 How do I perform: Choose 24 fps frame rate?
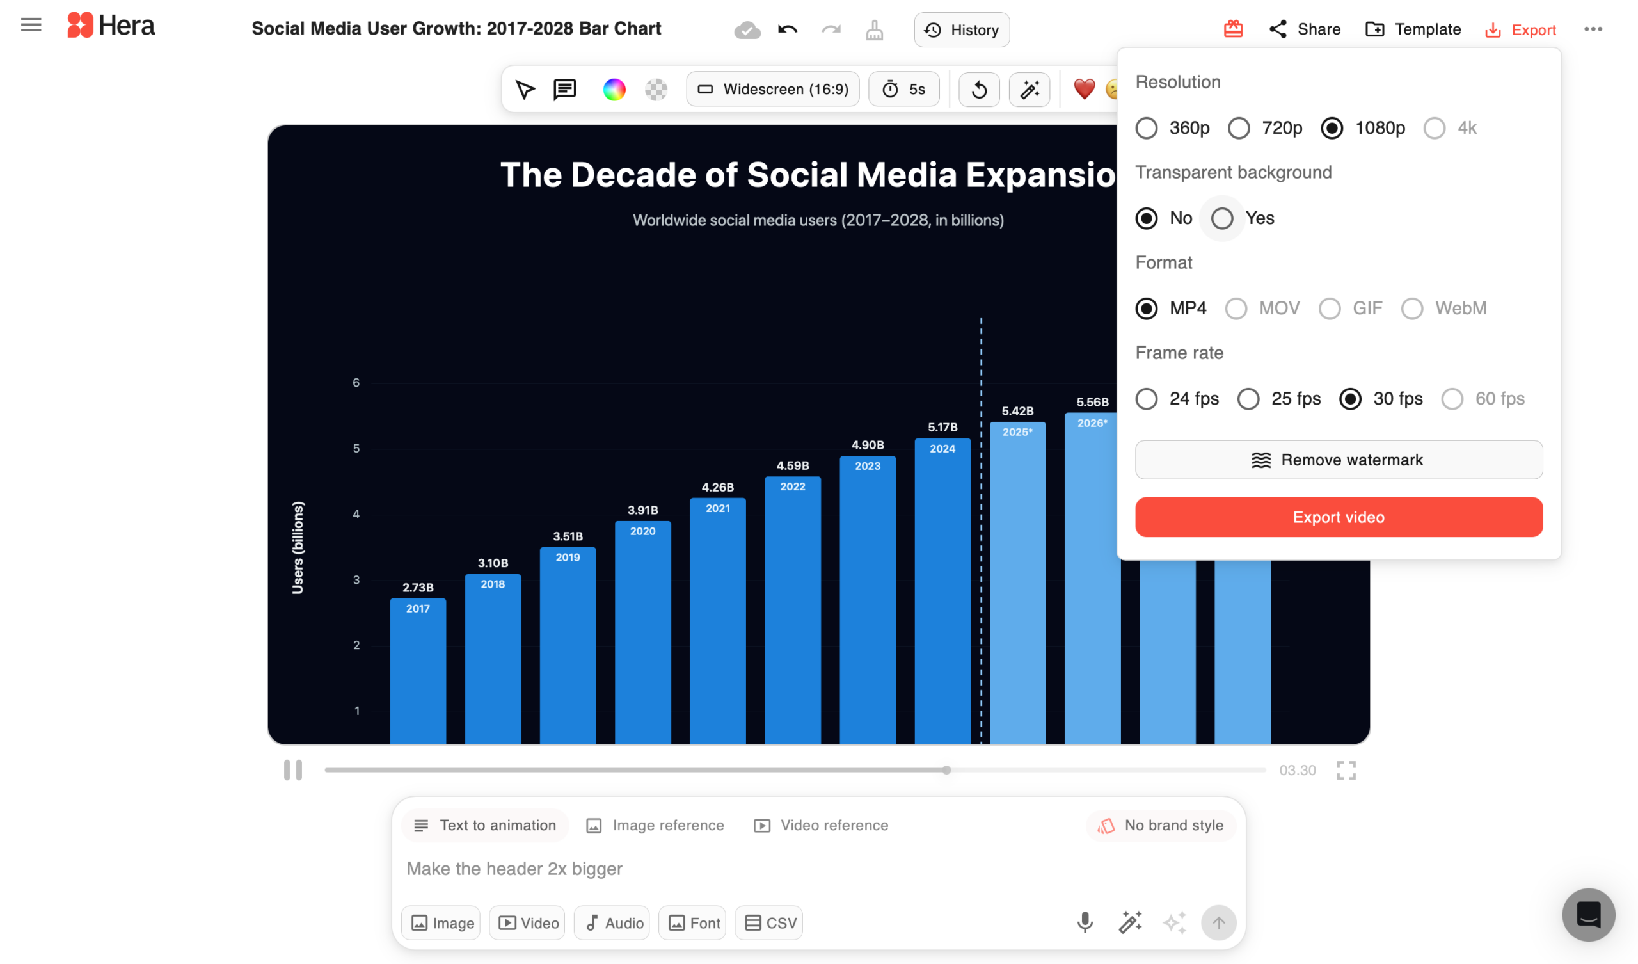(x=1147, y=399)
